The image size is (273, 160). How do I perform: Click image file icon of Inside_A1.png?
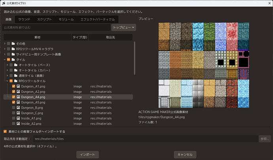[x=18, y=118]
